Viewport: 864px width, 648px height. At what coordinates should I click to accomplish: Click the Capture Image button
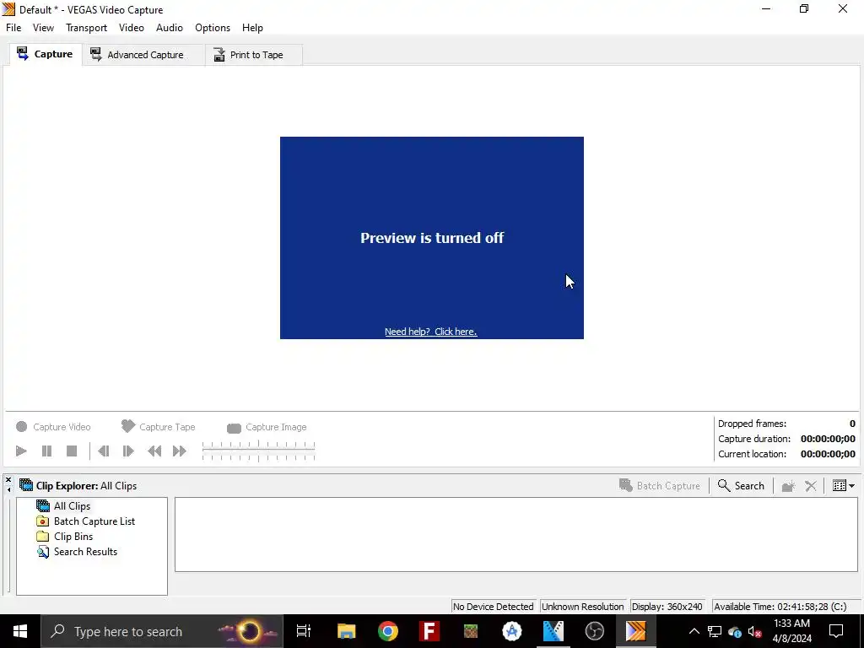(267, 427)
